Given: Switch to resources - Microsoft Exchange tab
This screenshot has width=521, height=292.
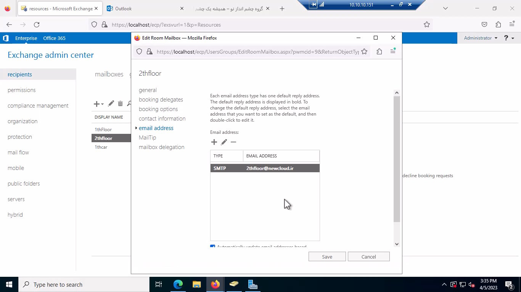Looking at the screenshot, I should [x=59, y=8].
